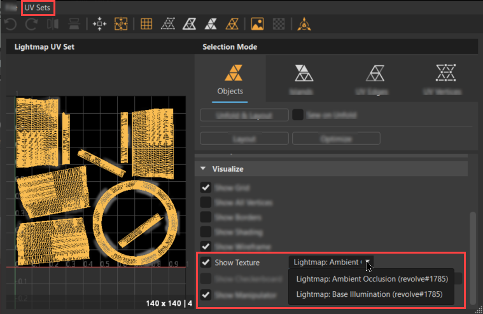Image resolution: width=483 pixels, height=314 pixels.
Task: Click the checkerboard toolbar icon
Action: (279, 24)
